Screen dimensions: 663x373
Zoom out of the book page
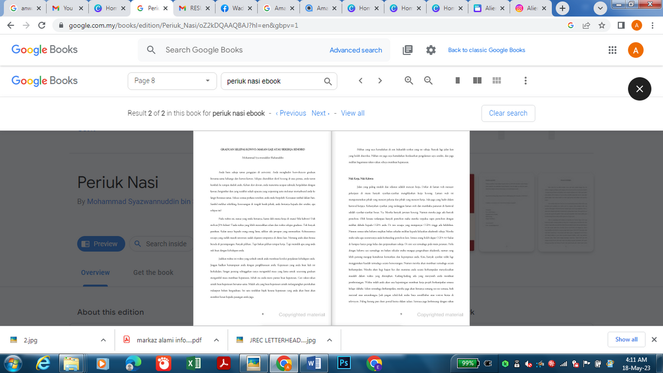[429, 81]
